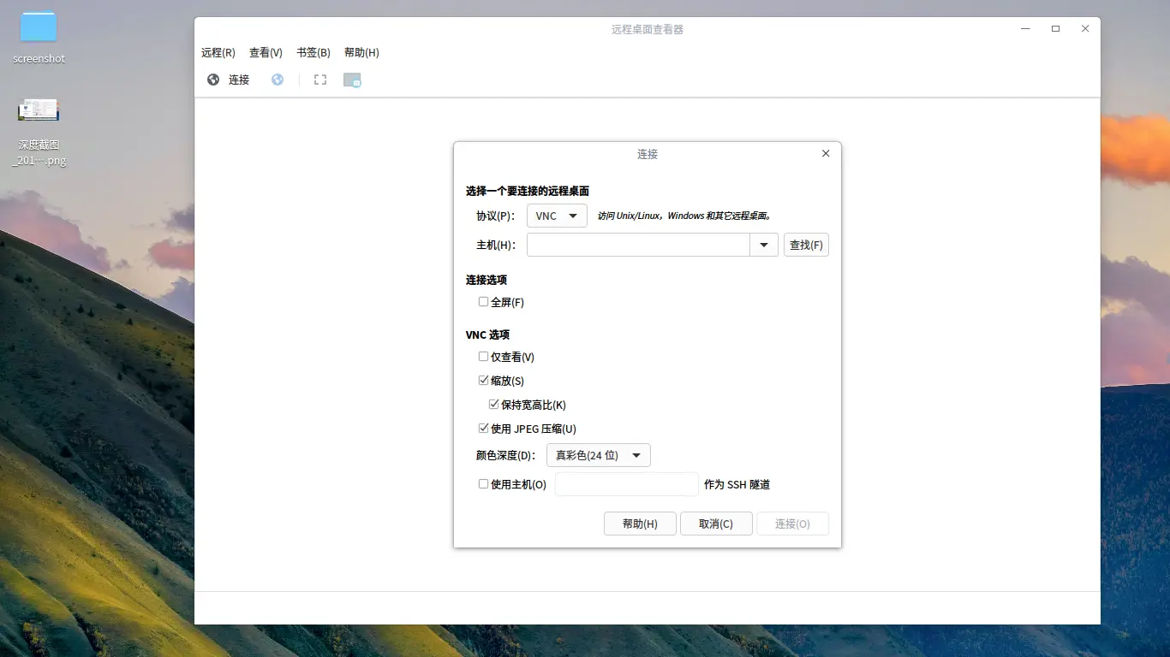Screen dimensions: 1170x657
Task: Click the take screenshot toolbar icon
Action: tap(352, 79)
